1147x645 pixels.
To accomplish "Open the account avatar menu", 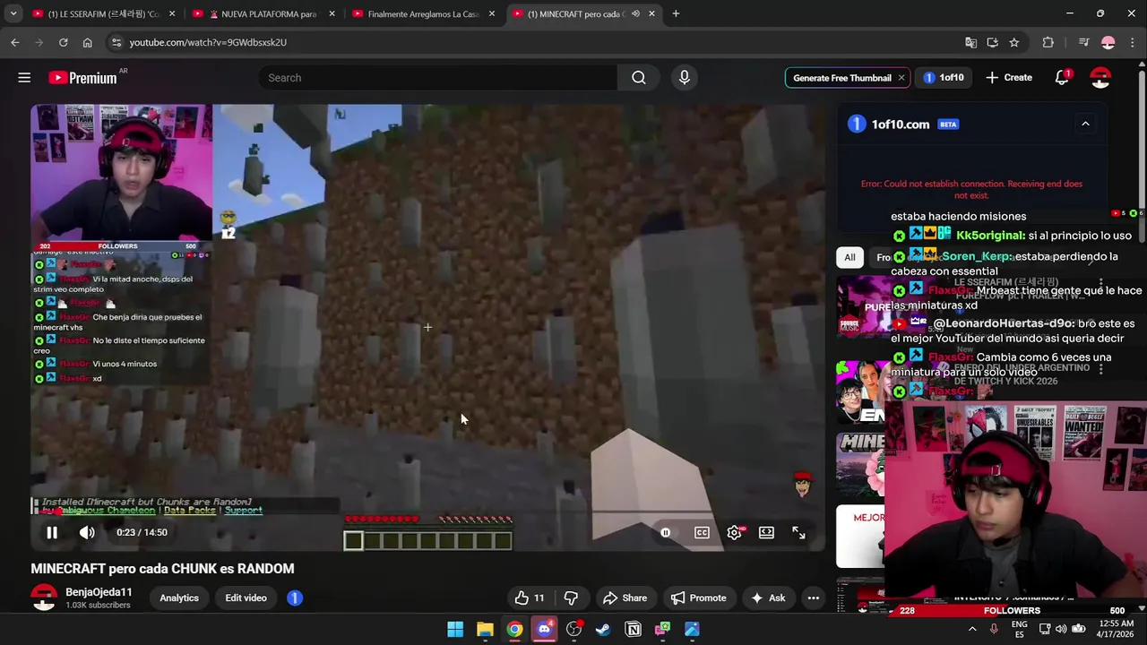I will 1100,78.
